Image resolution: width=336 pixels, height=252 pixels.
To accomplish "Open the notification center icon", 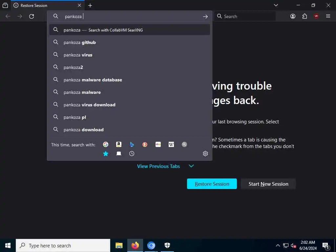I will click(x=326, y=245).
